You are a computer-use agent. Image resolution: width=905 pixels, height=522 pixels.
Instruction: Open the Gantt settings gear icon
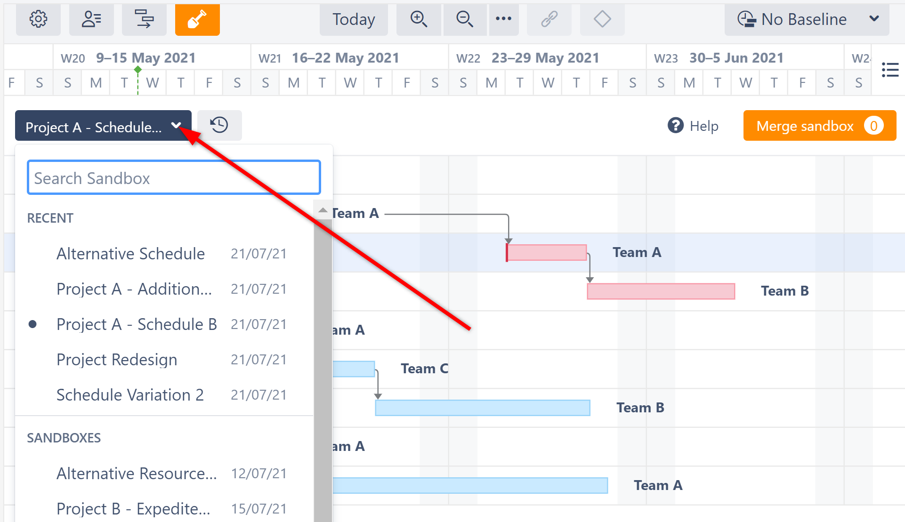[x=38, y=19]
